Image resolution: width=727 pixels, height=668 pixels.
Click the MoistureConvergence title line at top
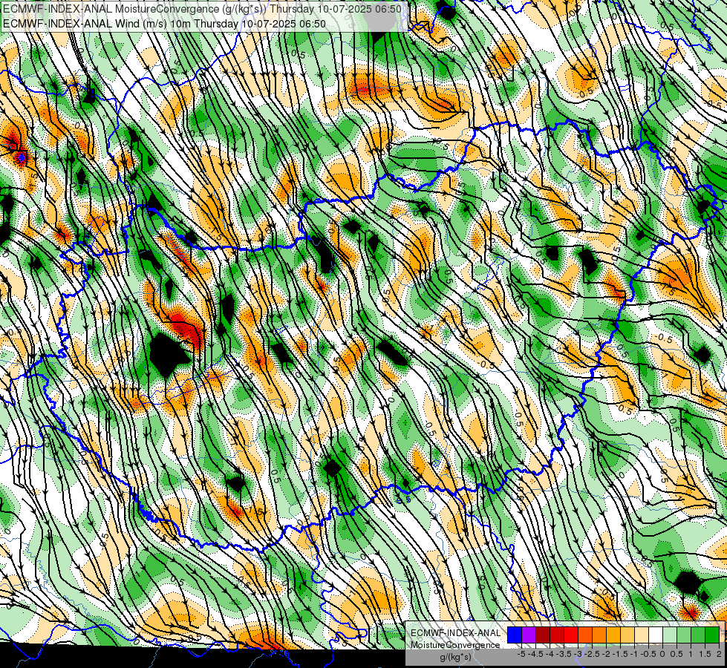[x=202, y=9]
